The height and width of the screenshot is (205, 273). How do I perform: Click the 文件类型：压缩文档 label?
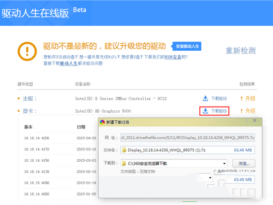[x=138, y=172]
